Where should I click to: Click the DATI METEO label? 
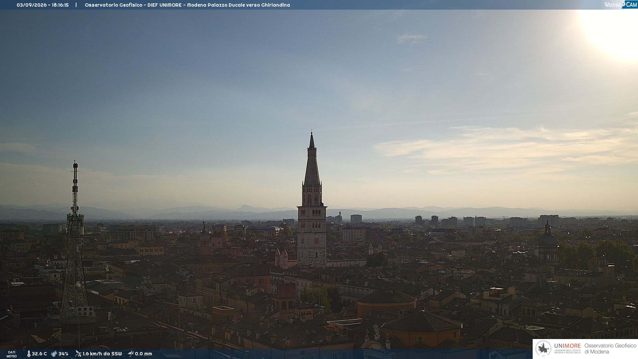coord(12,354)
